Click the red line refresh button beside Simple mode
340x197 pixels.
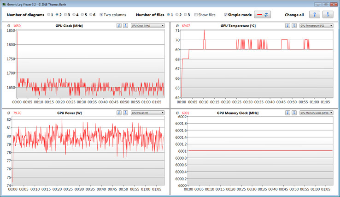click(262, 15)
